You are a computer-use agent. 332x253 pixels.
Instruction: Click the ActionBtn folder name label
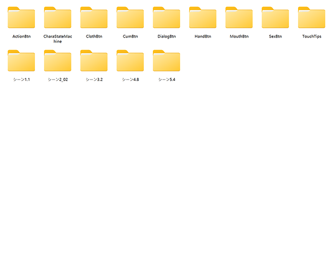pos(21,36)
